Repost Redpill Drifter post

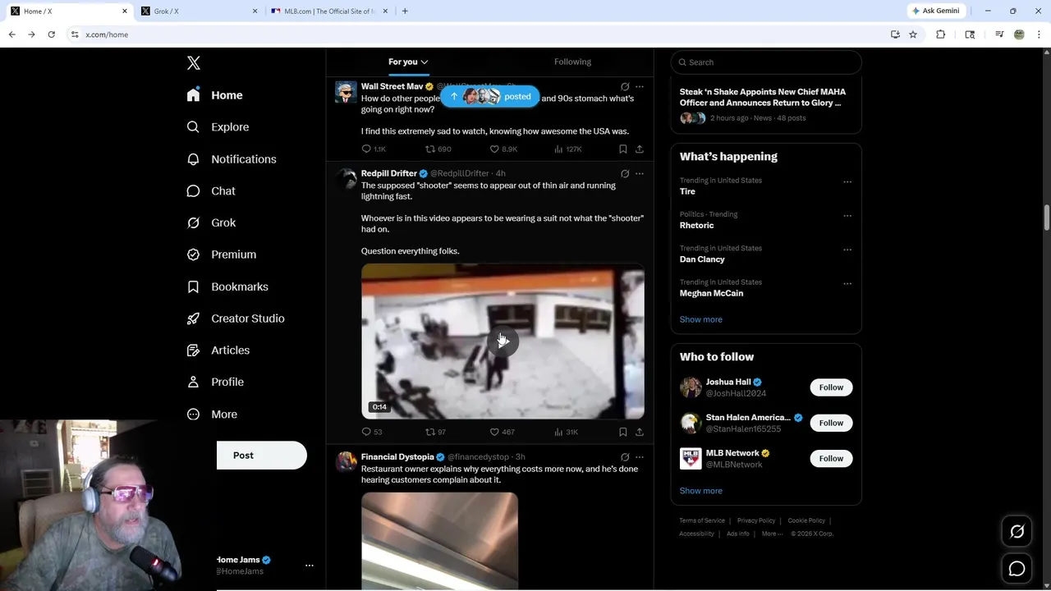point(435,432)
